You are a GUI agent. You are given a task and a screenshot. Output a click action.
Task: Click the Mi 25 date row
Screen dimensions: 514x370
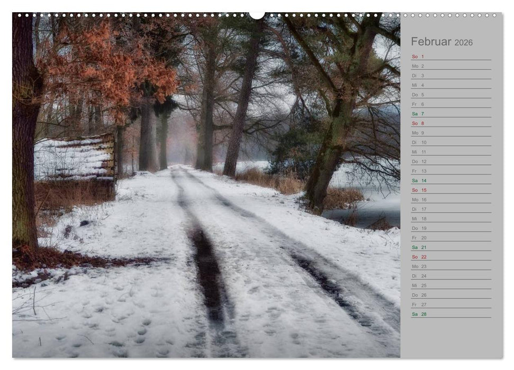(x=419, y=285)
